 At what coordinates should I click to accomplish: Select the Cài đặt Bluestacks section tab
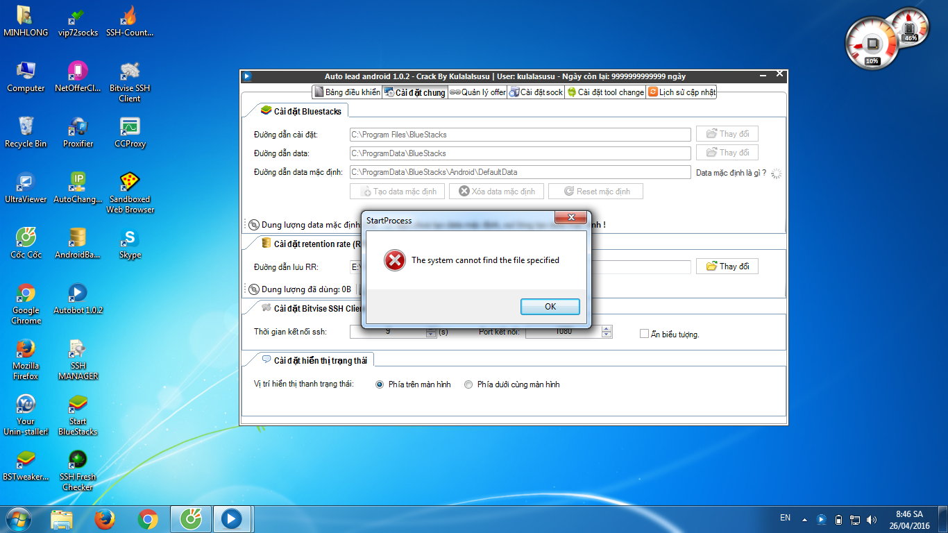(x=301, y=110)
